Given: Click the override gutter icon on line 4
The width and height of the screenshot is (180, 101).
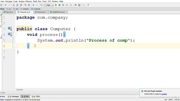Looking at the screenshot, I should click(x=10, y=34).
